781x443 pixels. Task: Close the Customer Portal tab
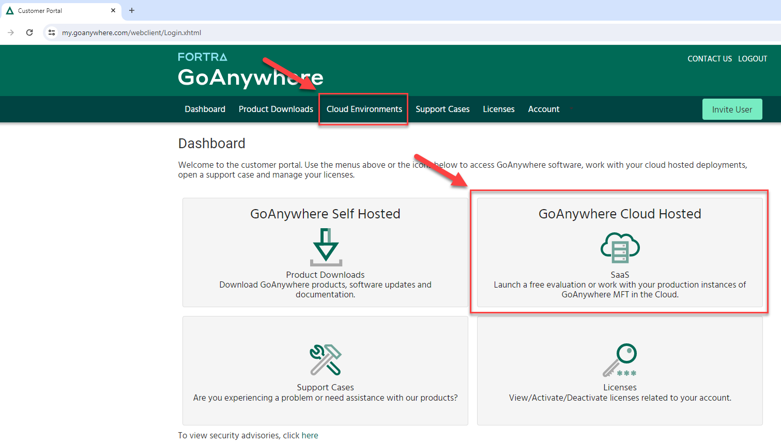(113, 10)
